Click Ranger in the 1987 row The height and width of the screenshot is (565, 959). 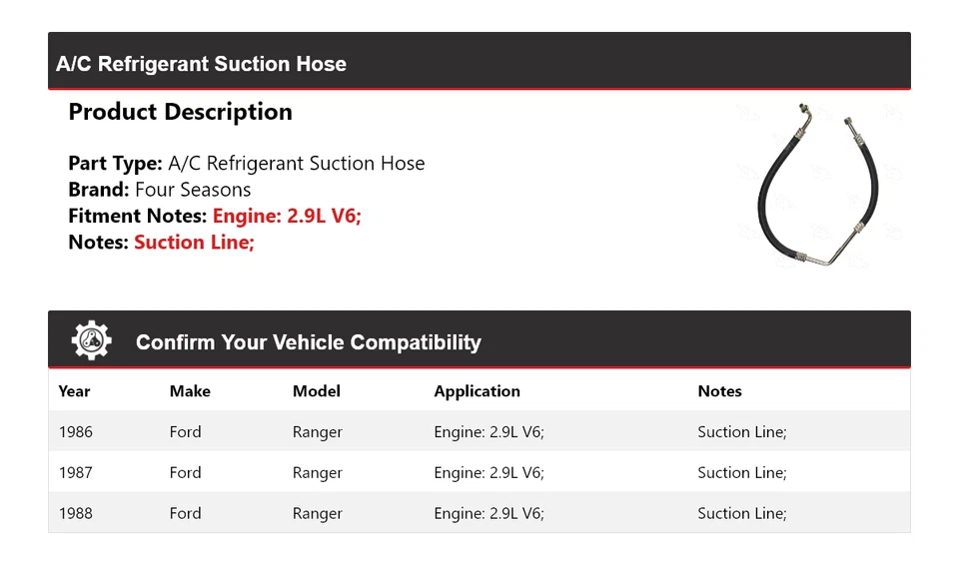317,473
